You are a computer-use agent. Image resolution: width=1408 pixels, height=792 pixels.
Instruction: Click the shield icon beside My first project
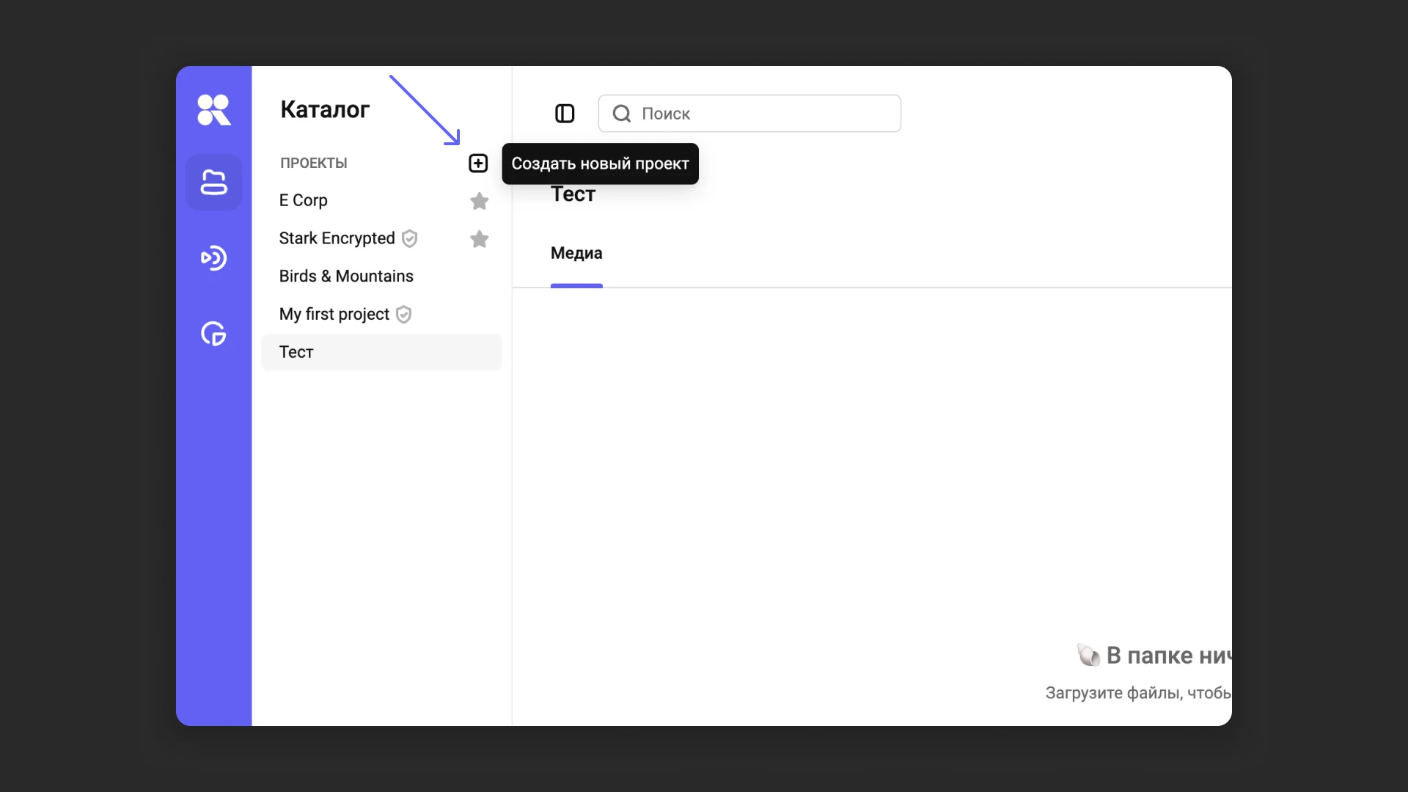coord(403,315)
